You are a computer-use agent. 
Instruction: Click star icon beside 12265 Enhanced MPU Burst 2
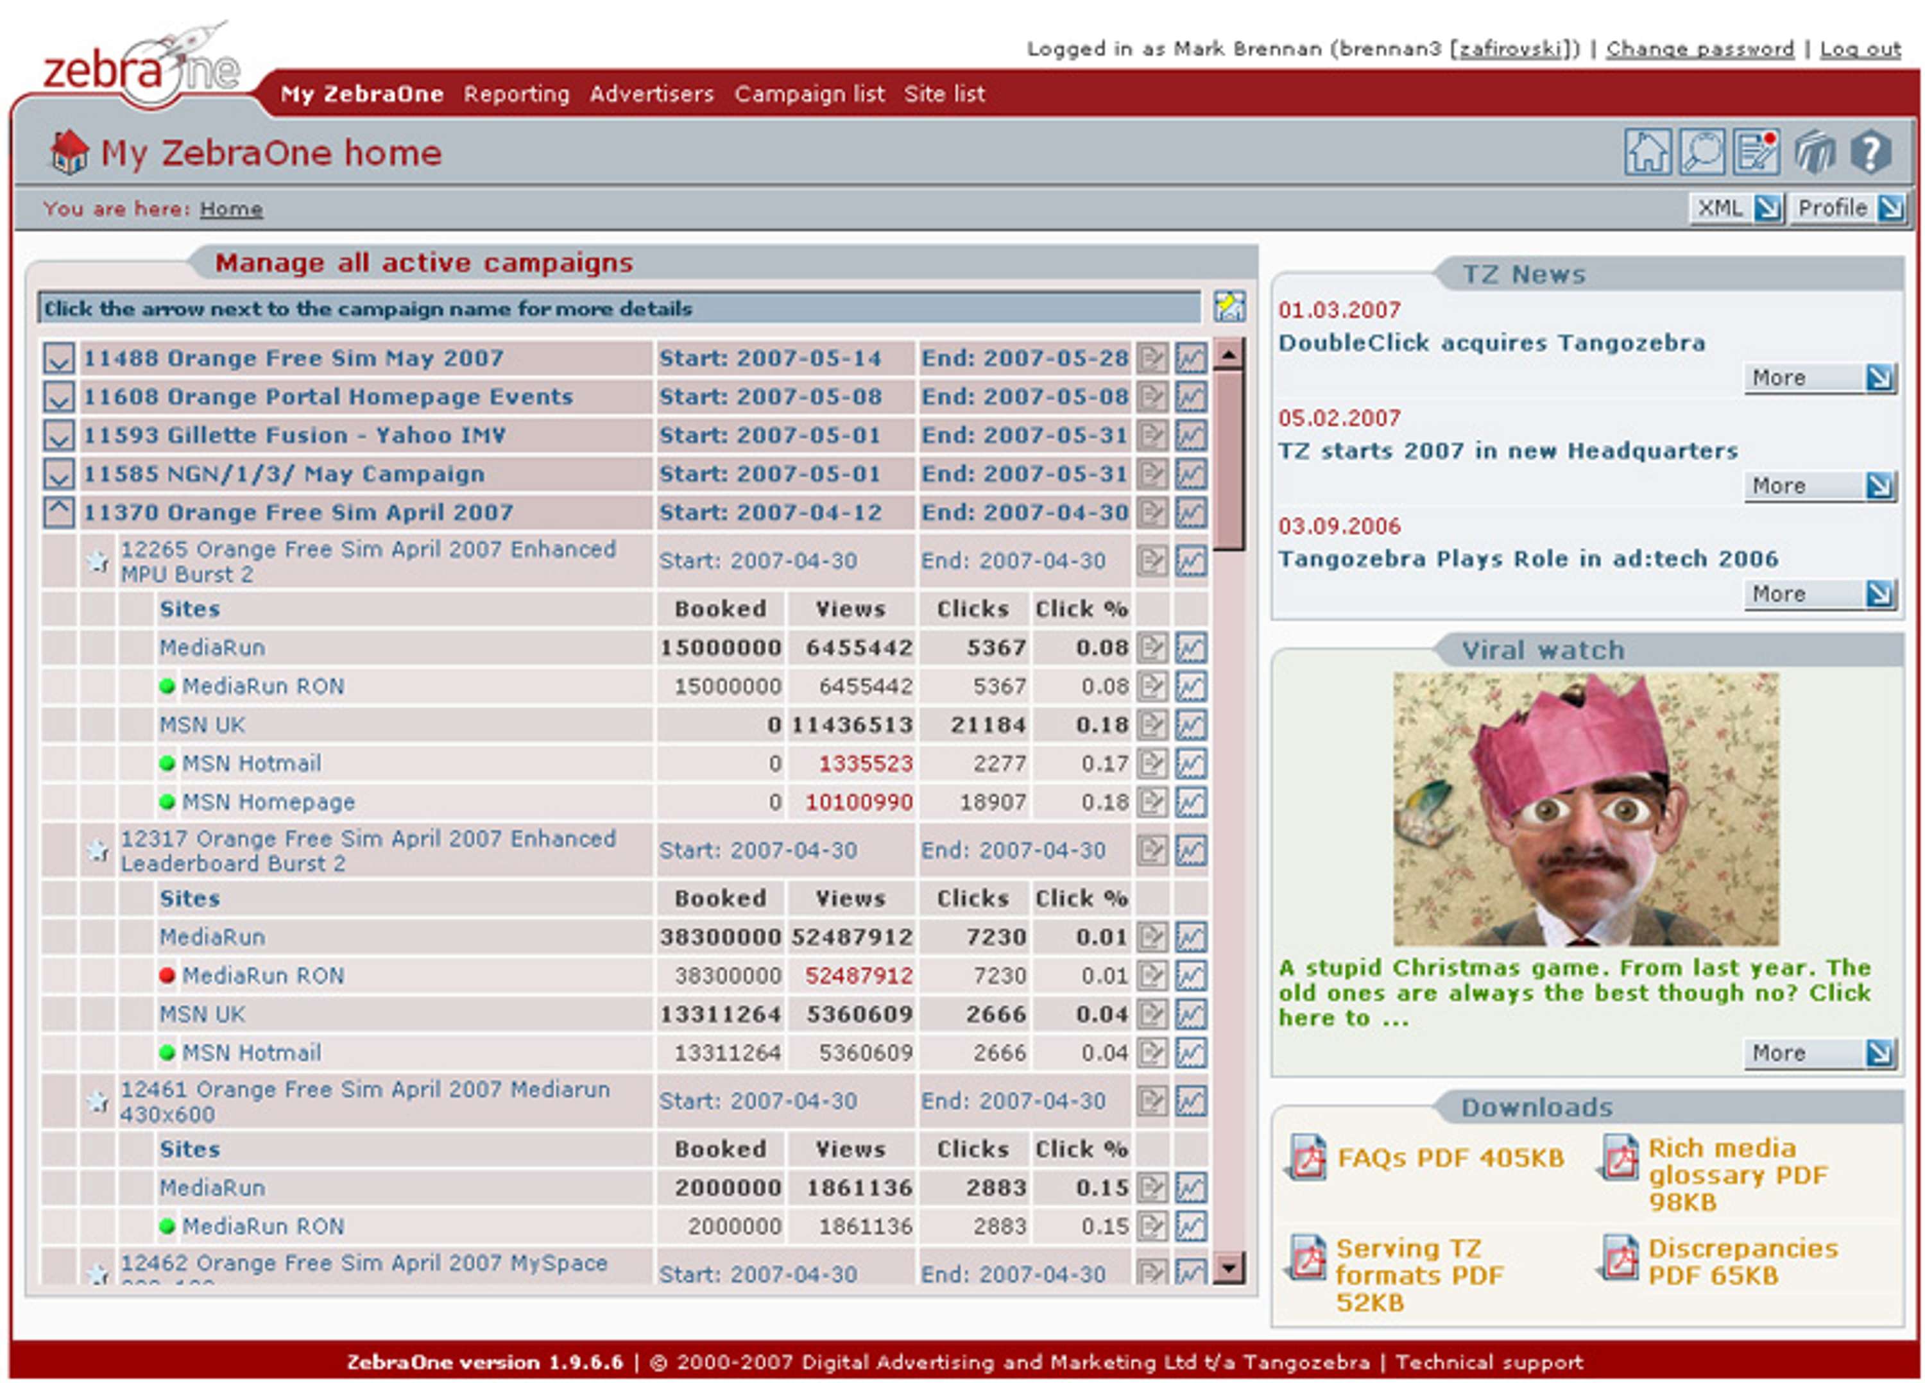coord(98,561)
